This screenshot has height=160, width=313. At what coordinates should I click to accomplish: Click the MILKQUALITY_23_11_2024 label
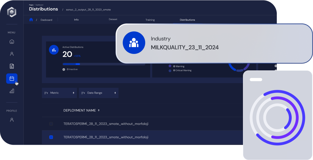185,47
